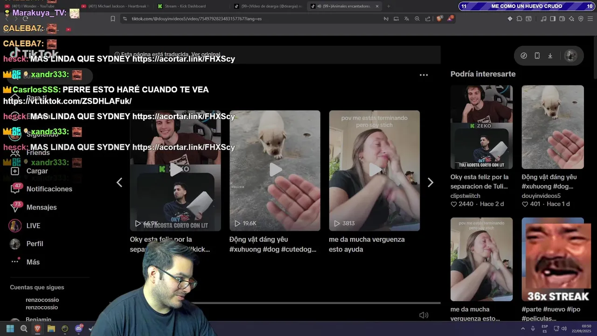Play the puppy dog video in carousel

coord(275,170)
